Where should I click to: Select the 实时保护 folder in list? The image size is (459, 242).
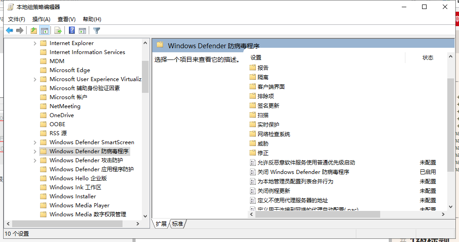click(x=268, y=124)
